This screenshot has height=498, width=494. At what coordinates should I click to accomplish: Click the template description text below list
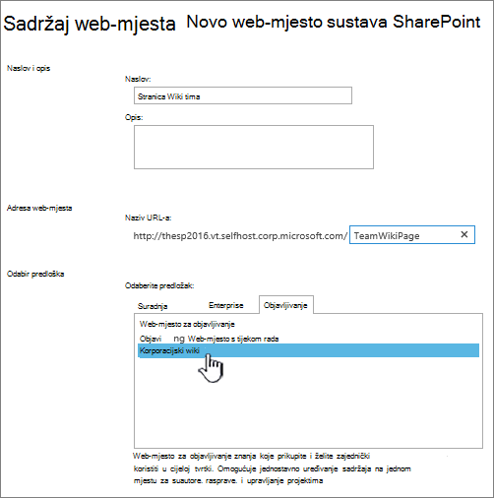(x=272, y=468)
